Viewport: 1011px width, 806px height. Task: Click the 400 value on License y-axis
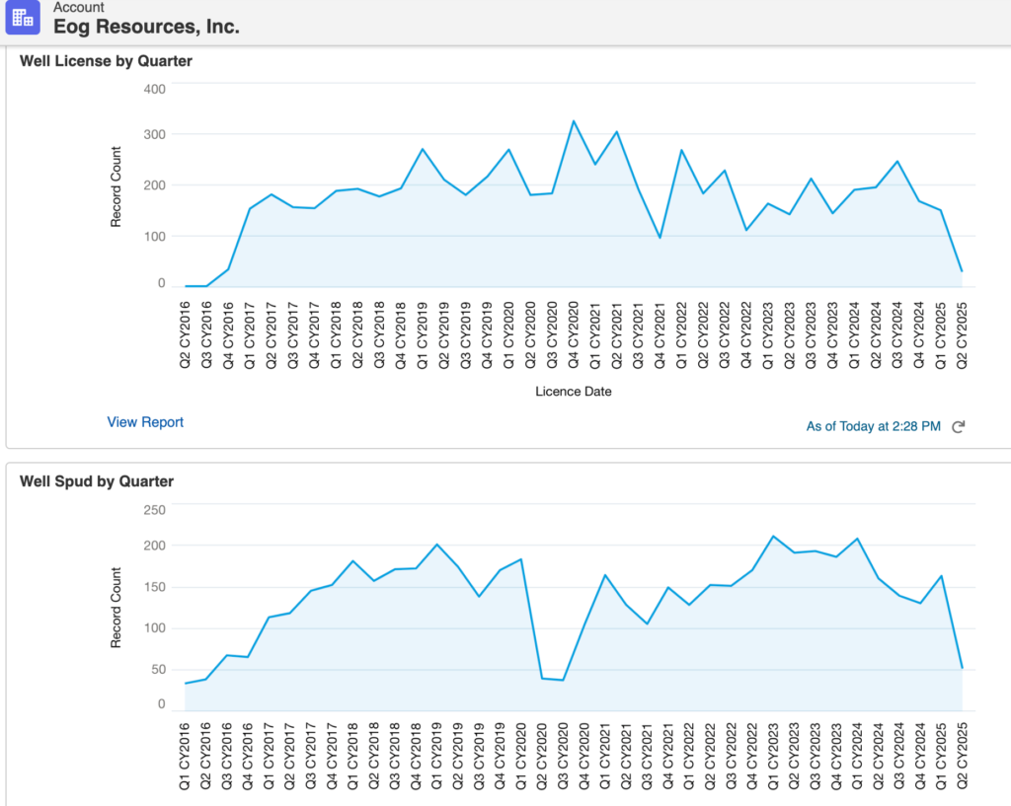click(155, 89)
